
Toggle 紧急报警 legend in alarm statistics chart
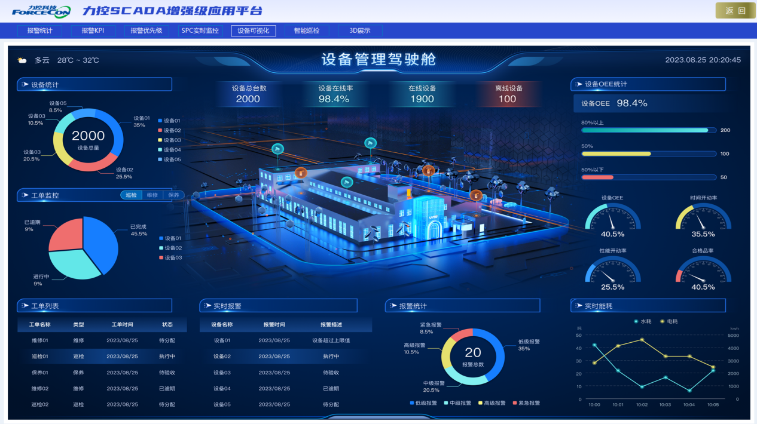(x=526, y=403)
